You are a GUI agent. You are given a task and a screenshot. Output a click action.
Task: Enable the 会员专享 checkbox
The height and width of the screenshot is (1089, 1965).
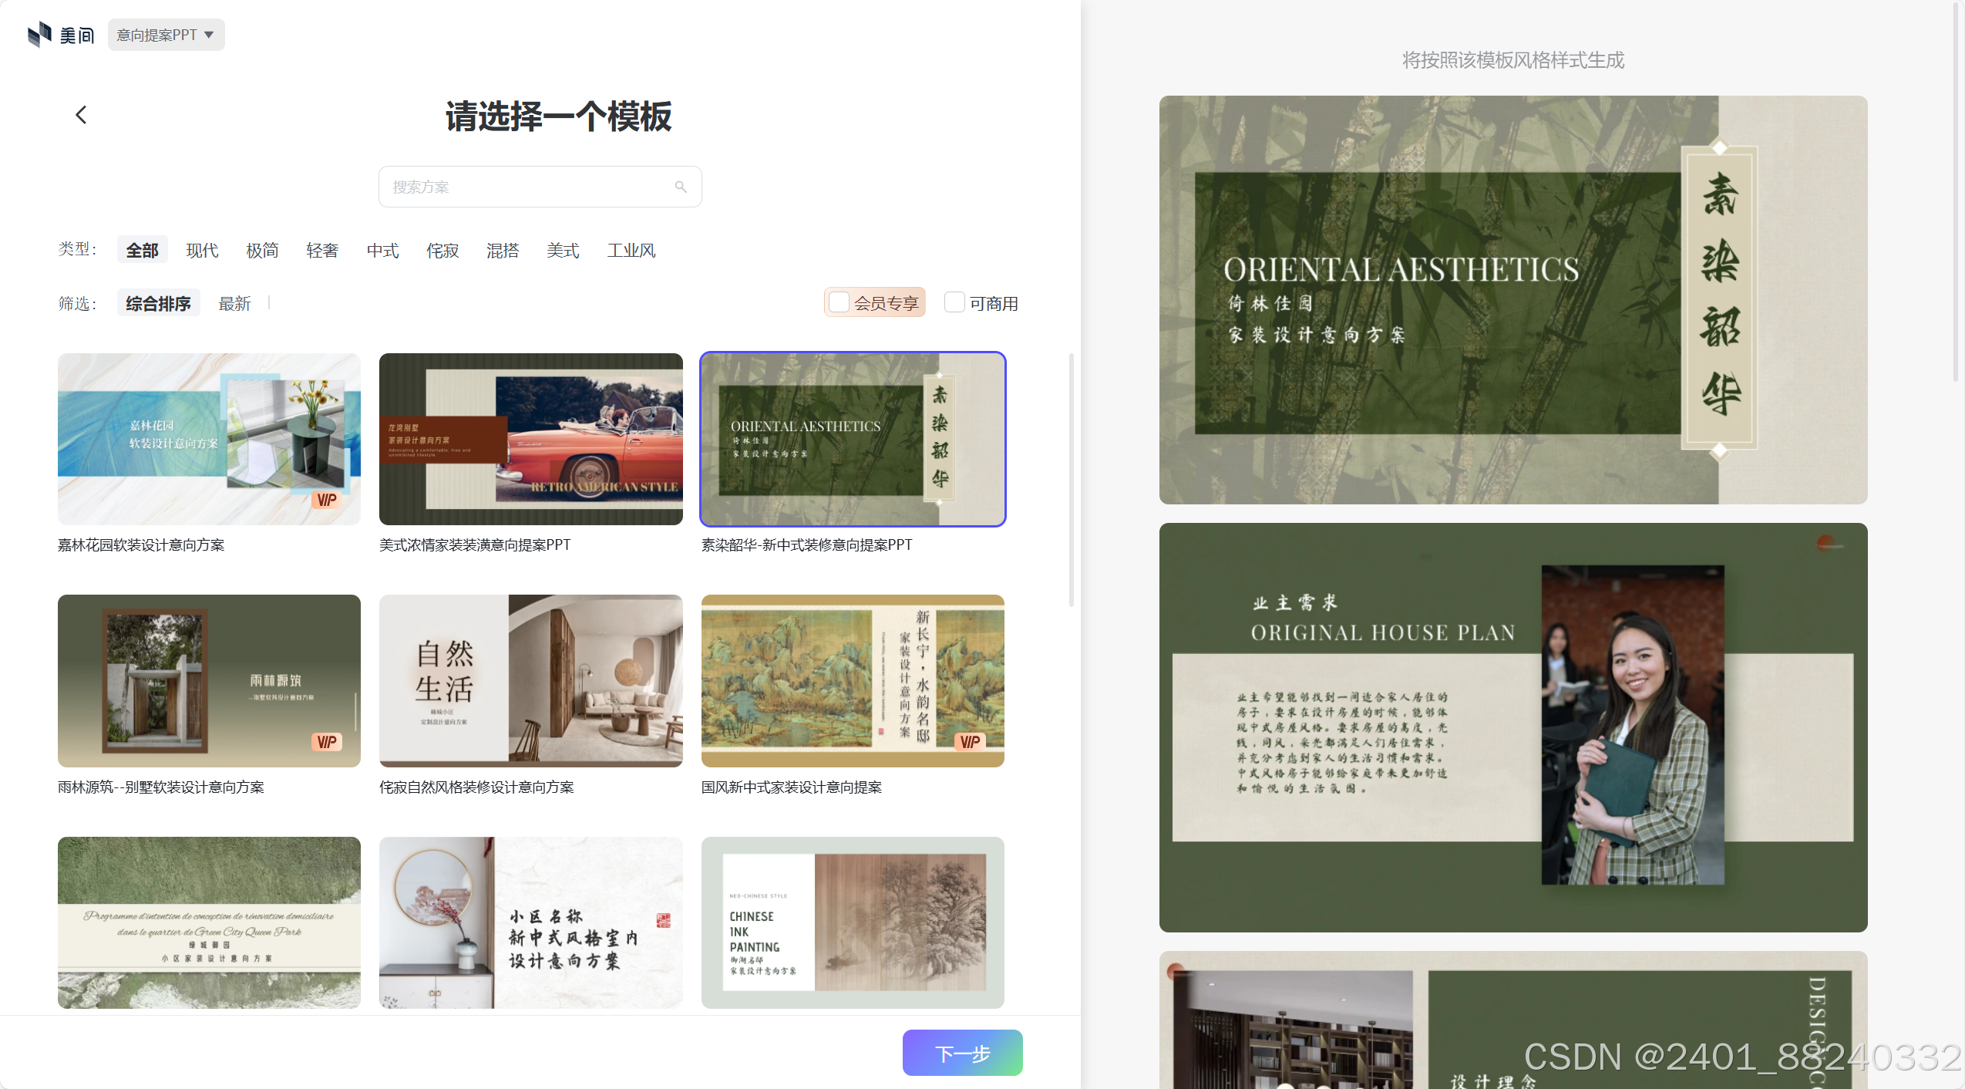point(839,302)
